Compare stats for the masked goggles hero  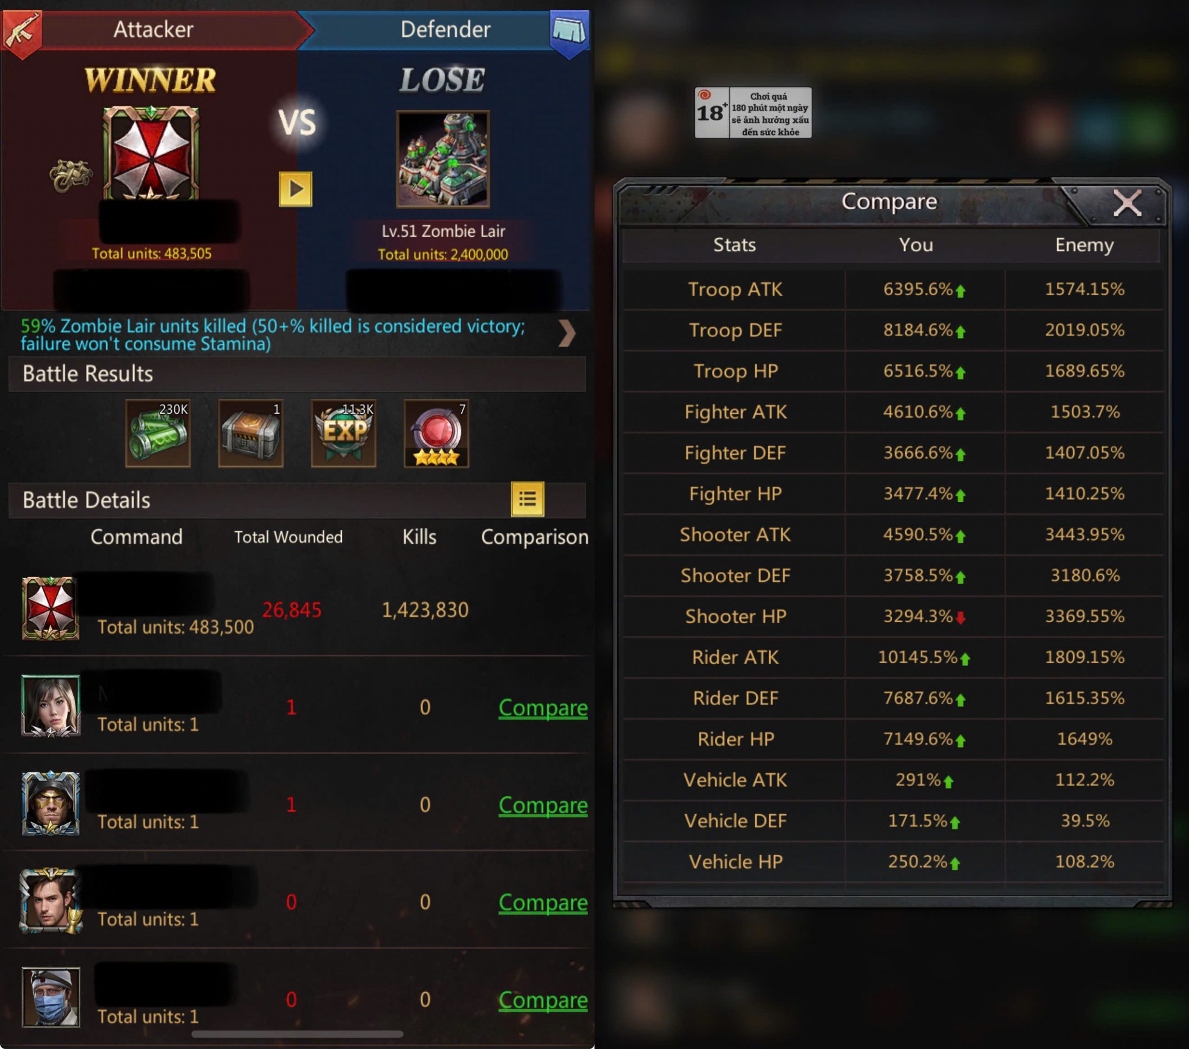[543, 805]
